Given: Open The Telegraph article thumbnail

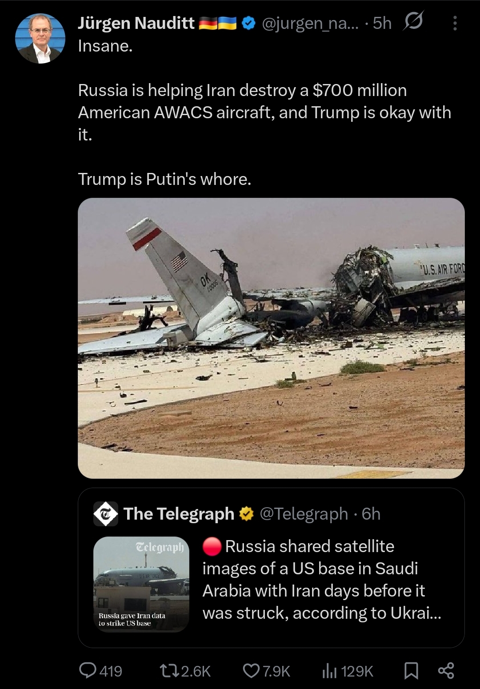Looking at the screenshot, I should (x=141, y=584).
